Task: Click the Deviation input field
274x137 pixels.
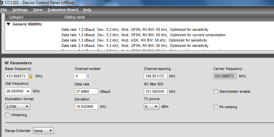Action: click(86, 107)
